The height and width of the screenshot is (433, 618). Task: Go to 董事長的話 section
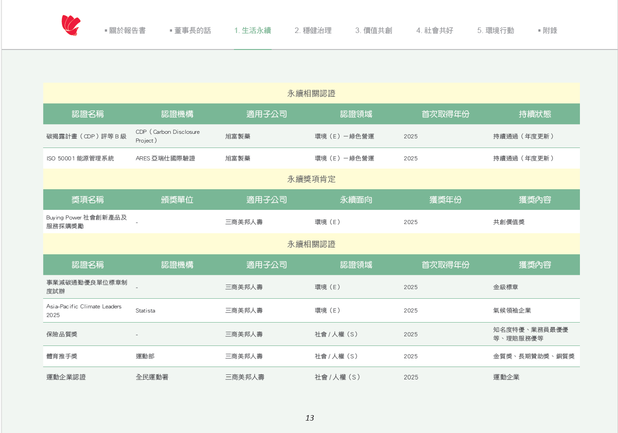190,31
